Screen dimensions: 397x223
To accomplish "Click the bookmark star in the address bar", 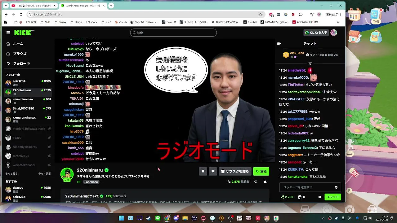I will (x=261, y=14).
